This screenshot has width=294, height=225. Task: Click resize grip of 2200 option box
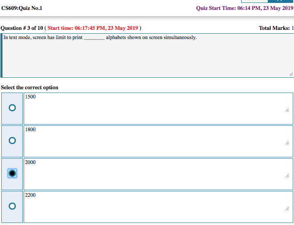[x=287, y=209]
